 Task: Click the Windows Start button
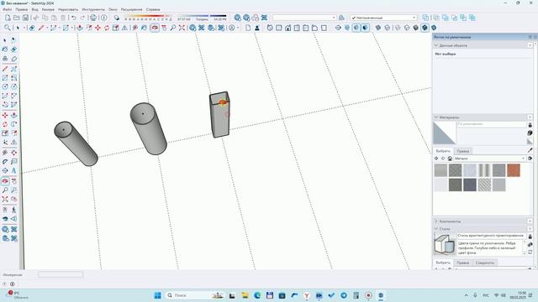click(x=157, y=295)
